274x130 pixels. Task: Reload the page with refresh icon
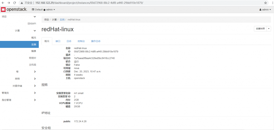click(x=15, y=3)
